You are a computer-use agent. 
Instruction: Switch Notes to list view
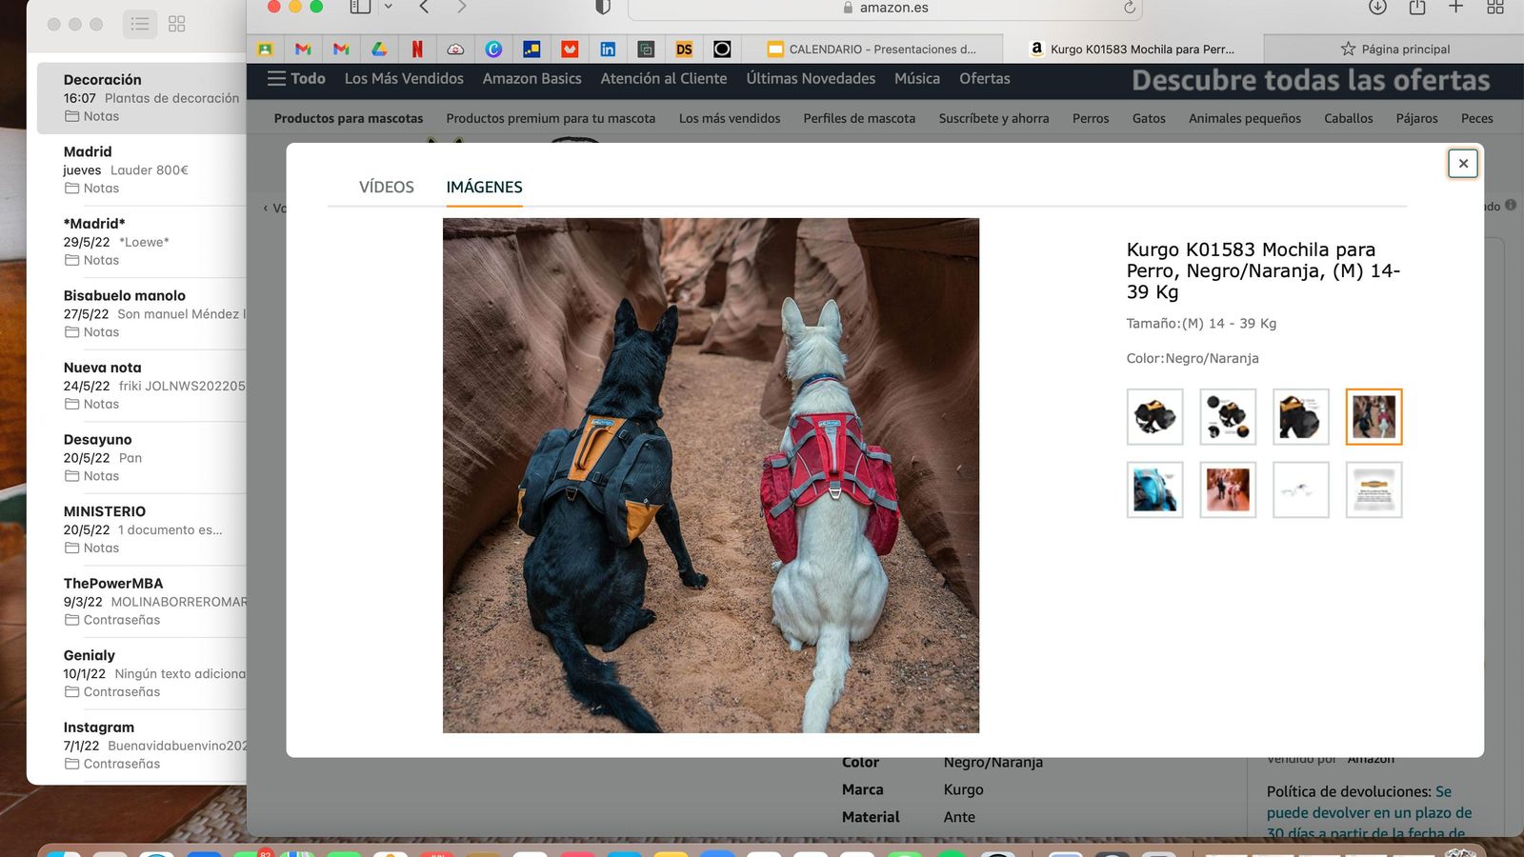pos(140,24)
